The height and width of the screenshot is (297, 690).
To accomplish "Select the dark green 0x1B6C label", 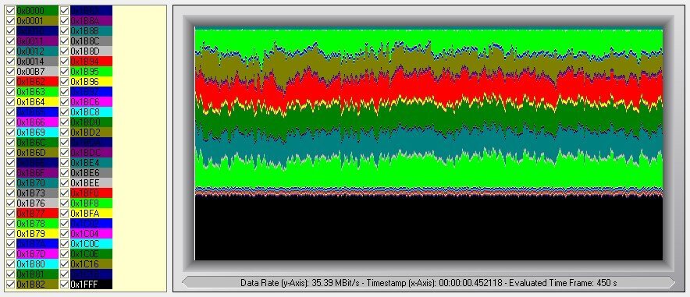I will click(x=37, y=142).
